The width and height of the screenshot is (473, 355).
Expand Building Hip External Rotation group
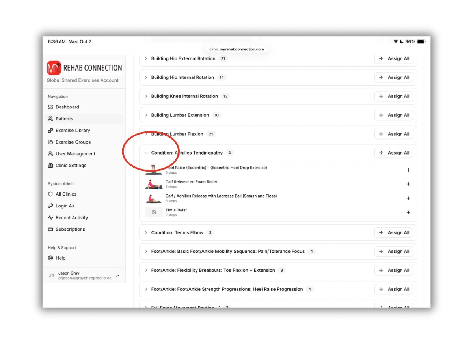(146, 58)
